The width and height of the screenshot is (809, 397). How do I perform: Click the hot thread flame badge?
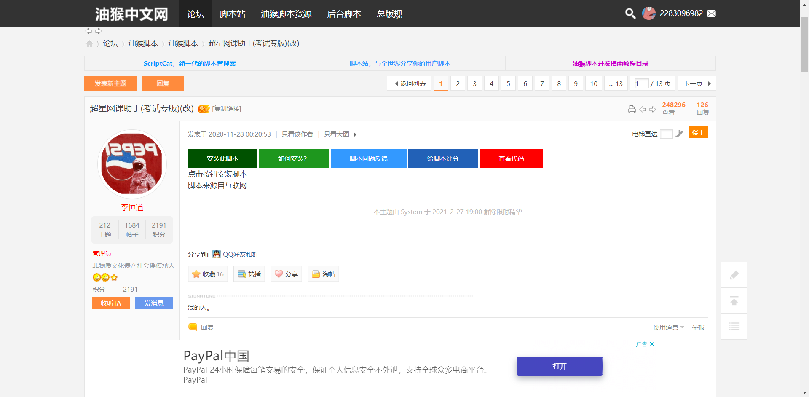tap(204, 109)
